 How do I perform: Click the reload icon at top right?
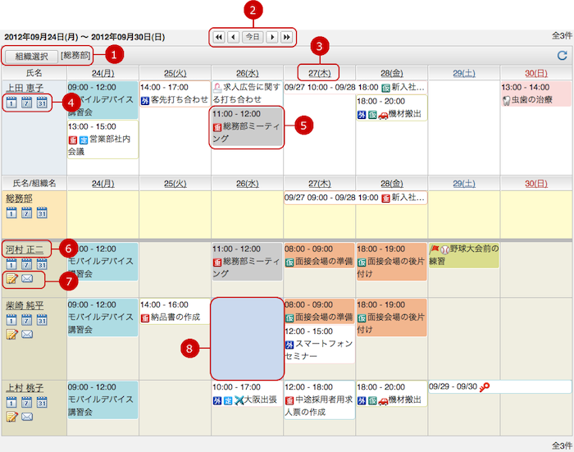[x=562, y=56]
